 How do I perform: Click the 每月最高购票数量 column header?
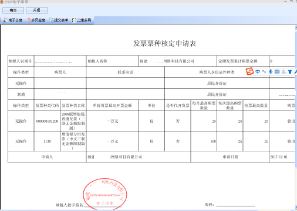(x=204, y=105)
